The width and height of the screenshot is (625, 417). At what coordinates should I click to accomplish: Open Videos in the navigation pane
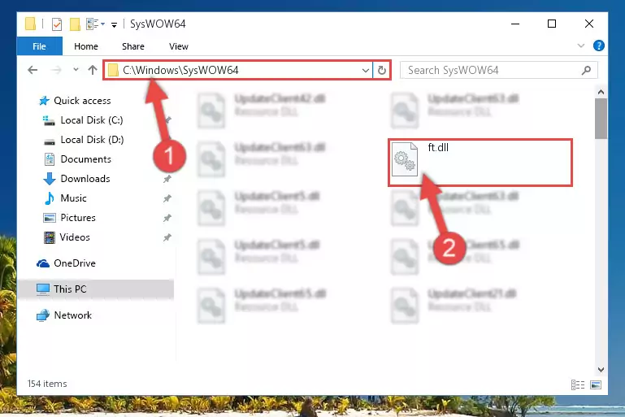click(75, 237)
